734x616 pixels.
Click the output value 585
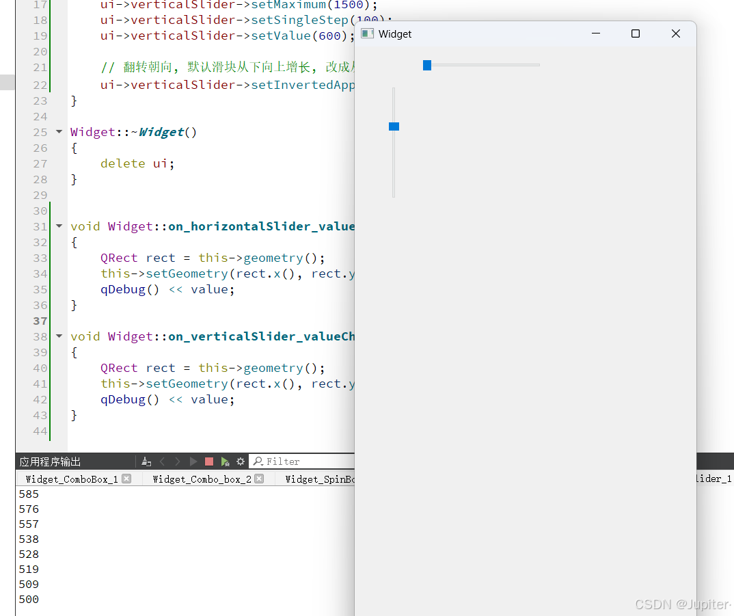click(29, 494)
